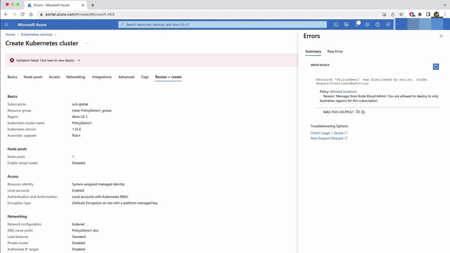
Task: Click the Enable virtual nodes value 'Disabled'
Action: click(78, 163)
